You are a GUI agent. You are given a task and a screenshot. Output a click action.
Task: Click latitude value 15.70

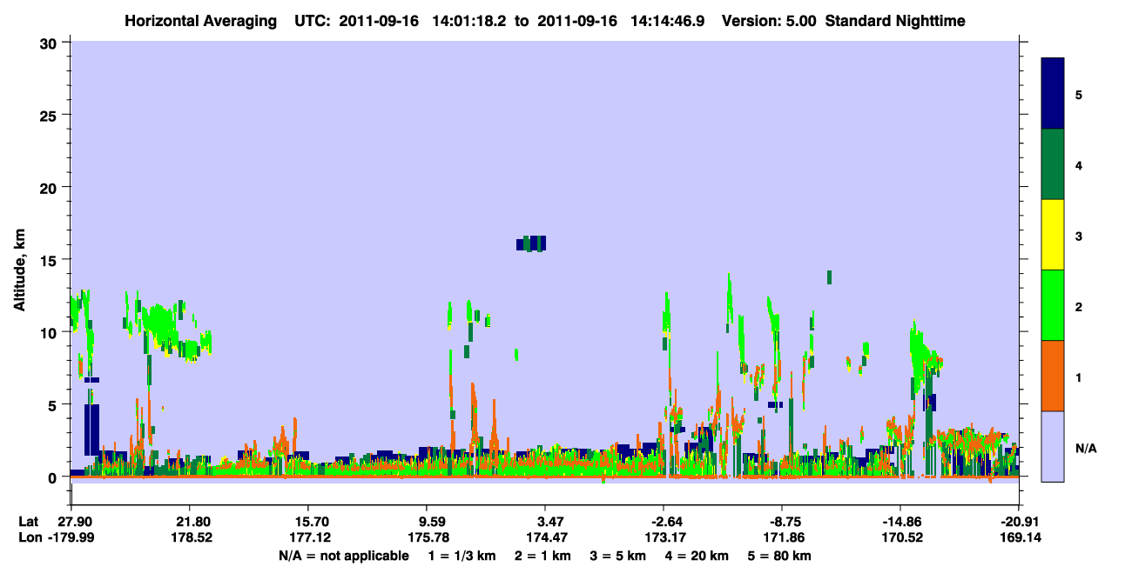(x=307, y=521)
